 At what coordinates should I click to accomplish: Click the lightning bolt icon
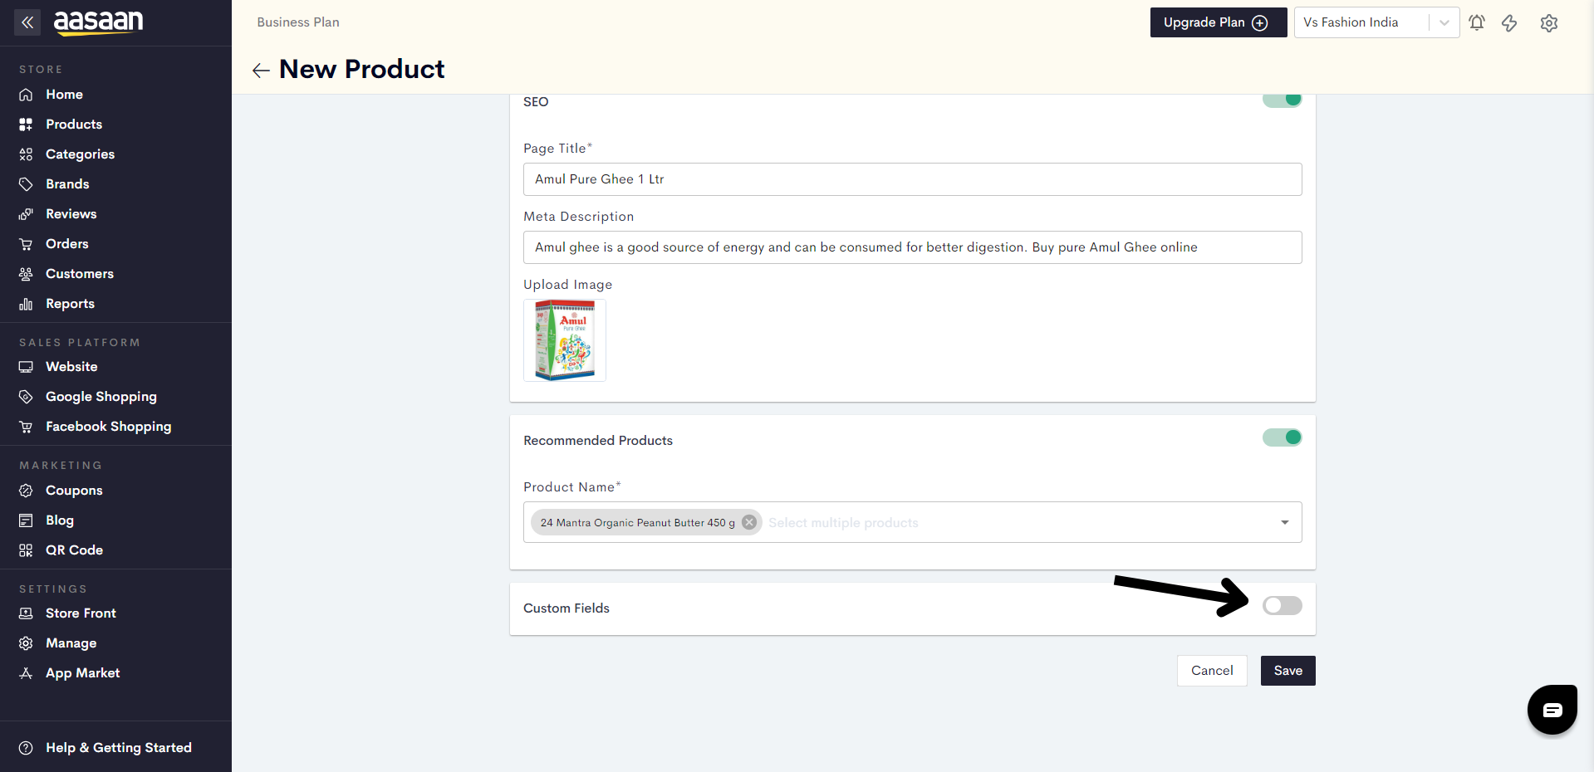click(1509, 23)
